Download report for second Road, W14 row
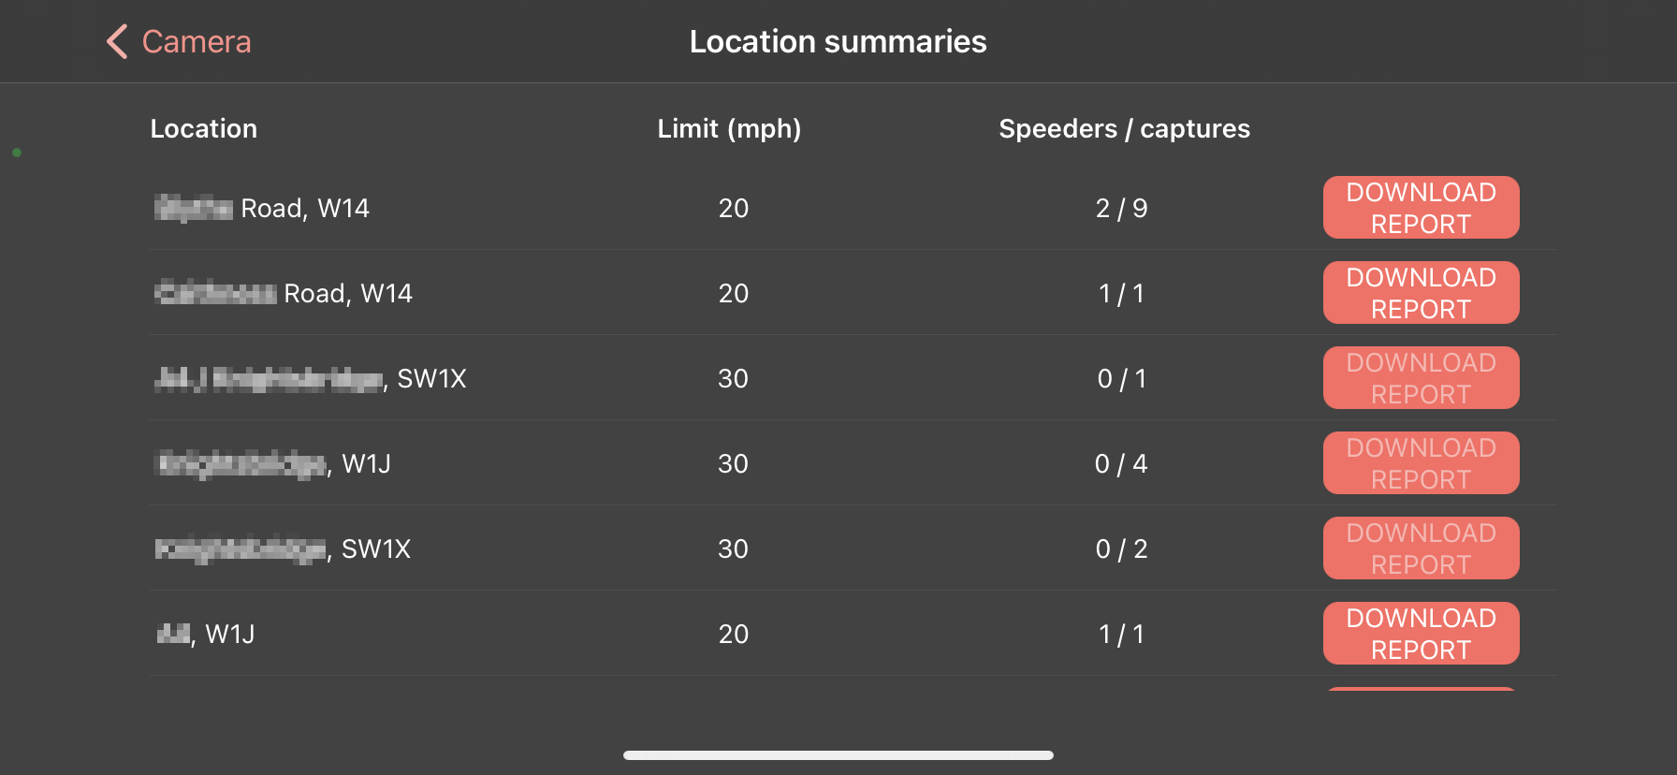This screenshot has height=775, width=1677. point(1420,293)
